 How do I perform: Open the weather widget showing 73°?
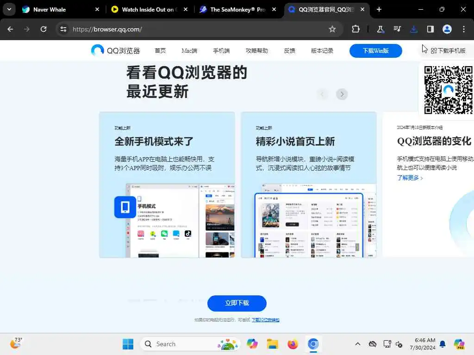(16, 343)
